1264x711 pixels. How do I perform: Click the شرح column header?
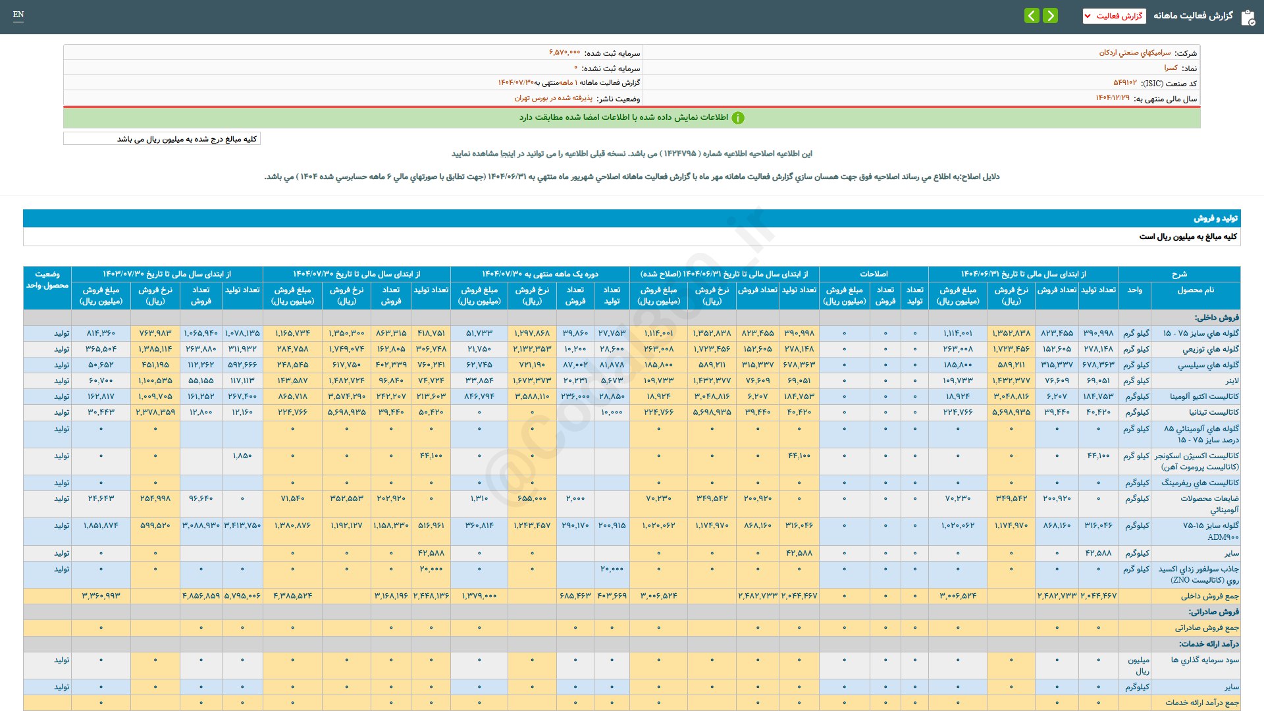(x=1178, y=274)
